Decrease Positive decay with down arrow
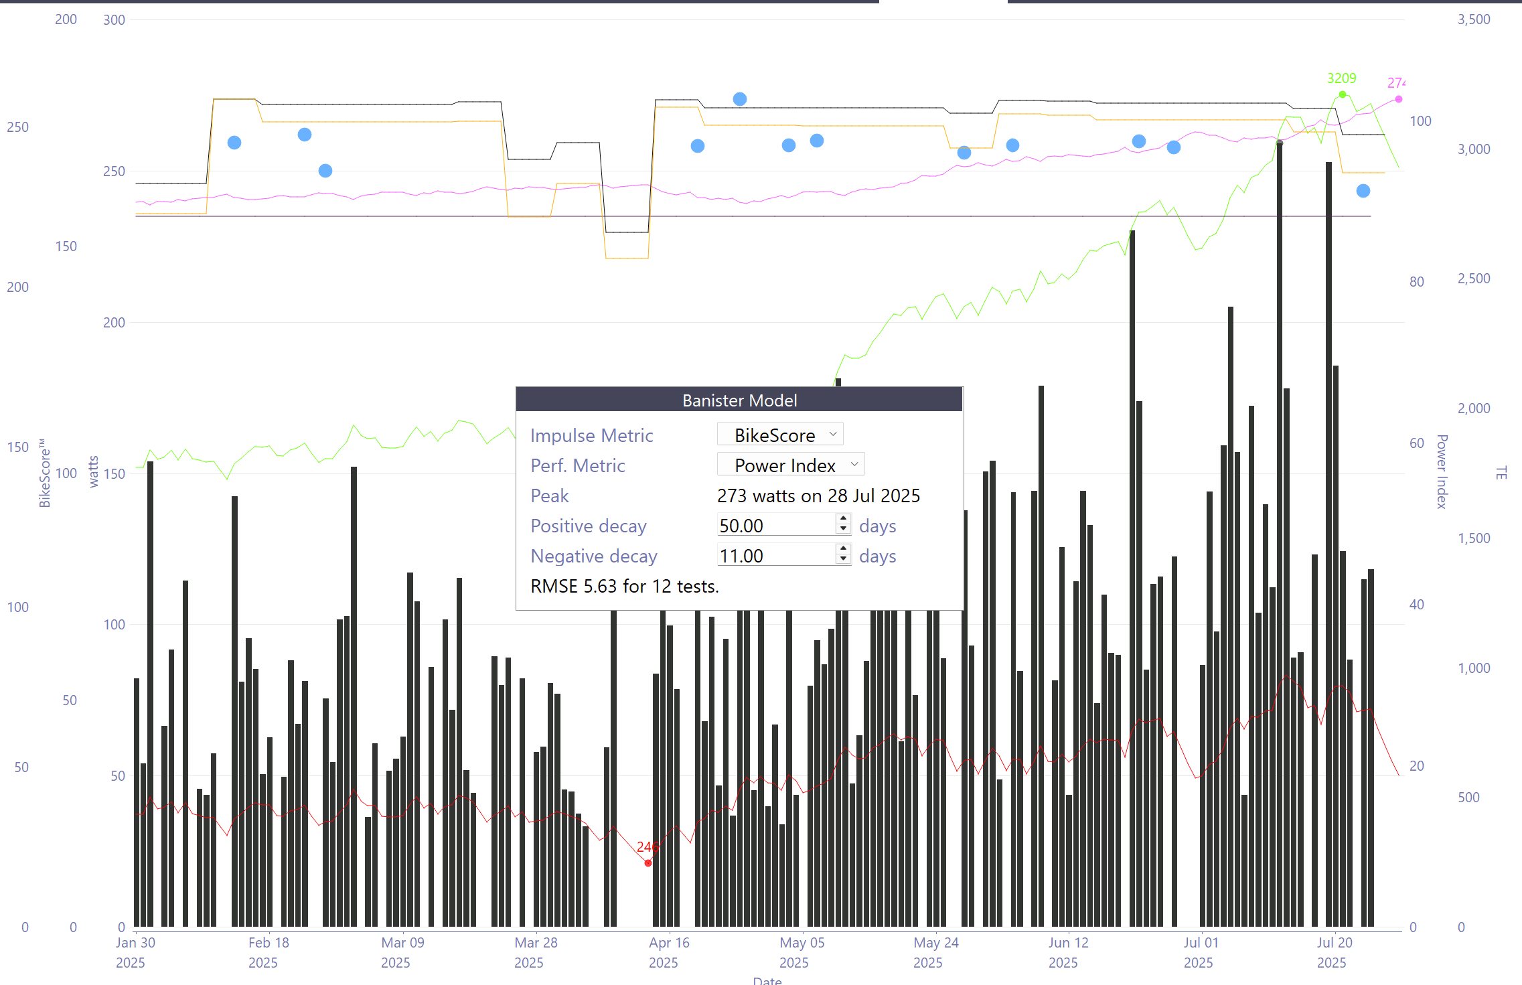Viewport: 1522px width, 985px height. 843,530
